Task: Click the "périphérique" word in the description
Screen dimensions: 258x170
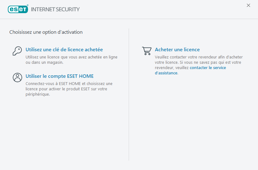Action: pyautogui.click(x=37, y=94)
